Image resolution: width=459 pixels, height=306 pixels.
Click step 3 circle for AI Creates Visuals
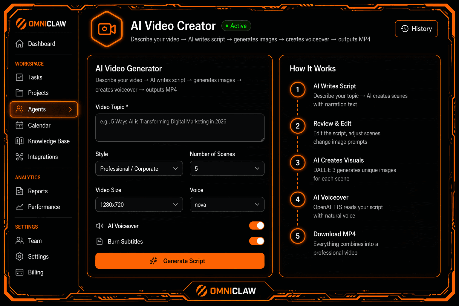click(298, 163)
